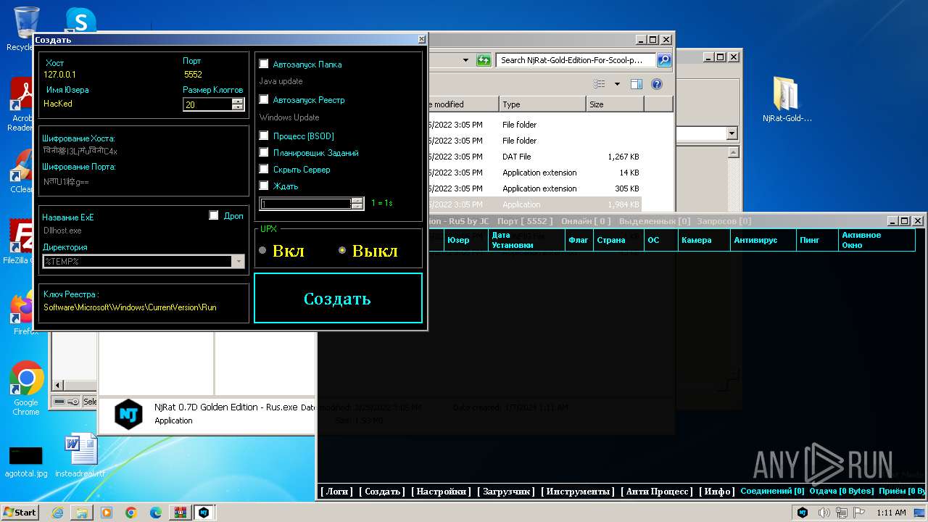The height and width of the screenshot is (522, 928).
Task: Click Internet Explorer taskbar icon
Action: coord(57,513)
